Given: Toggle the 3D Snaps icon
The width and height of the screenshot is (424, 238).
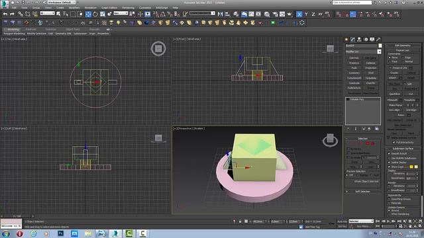Looking at the screenshot, I should pyautogui.click(x=156, y=14).
